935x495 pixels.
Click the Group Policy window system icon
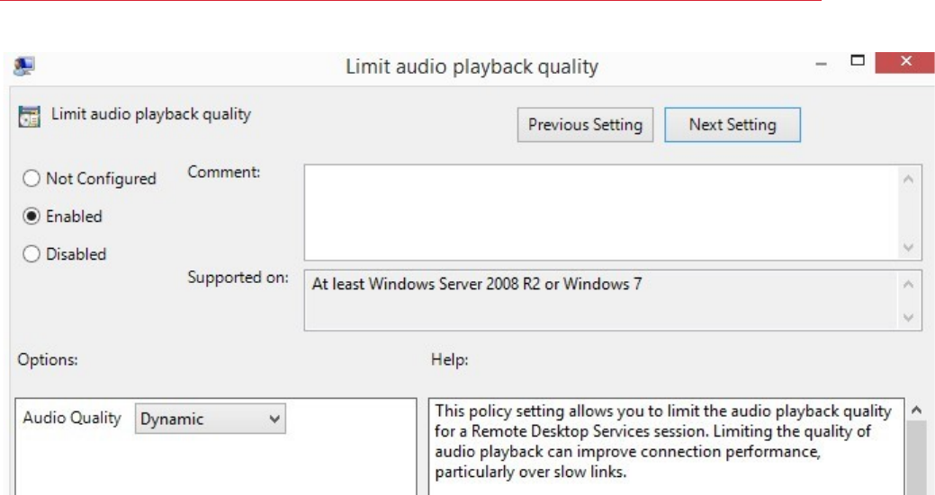[23, 66]
